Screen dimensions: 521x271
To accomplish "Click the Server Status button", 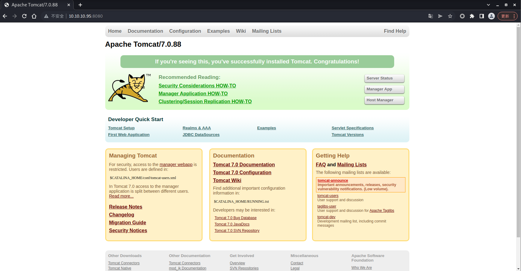I will pos(384,78).
